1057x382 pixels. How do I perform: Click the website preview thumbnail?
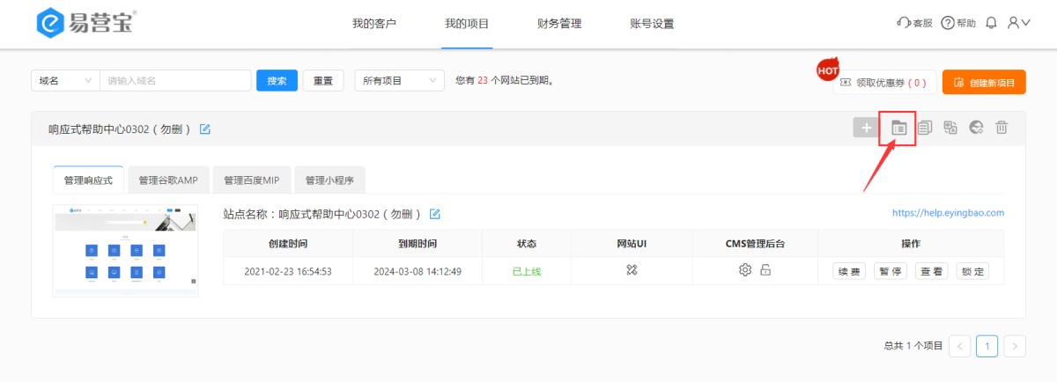pos(125,251)
